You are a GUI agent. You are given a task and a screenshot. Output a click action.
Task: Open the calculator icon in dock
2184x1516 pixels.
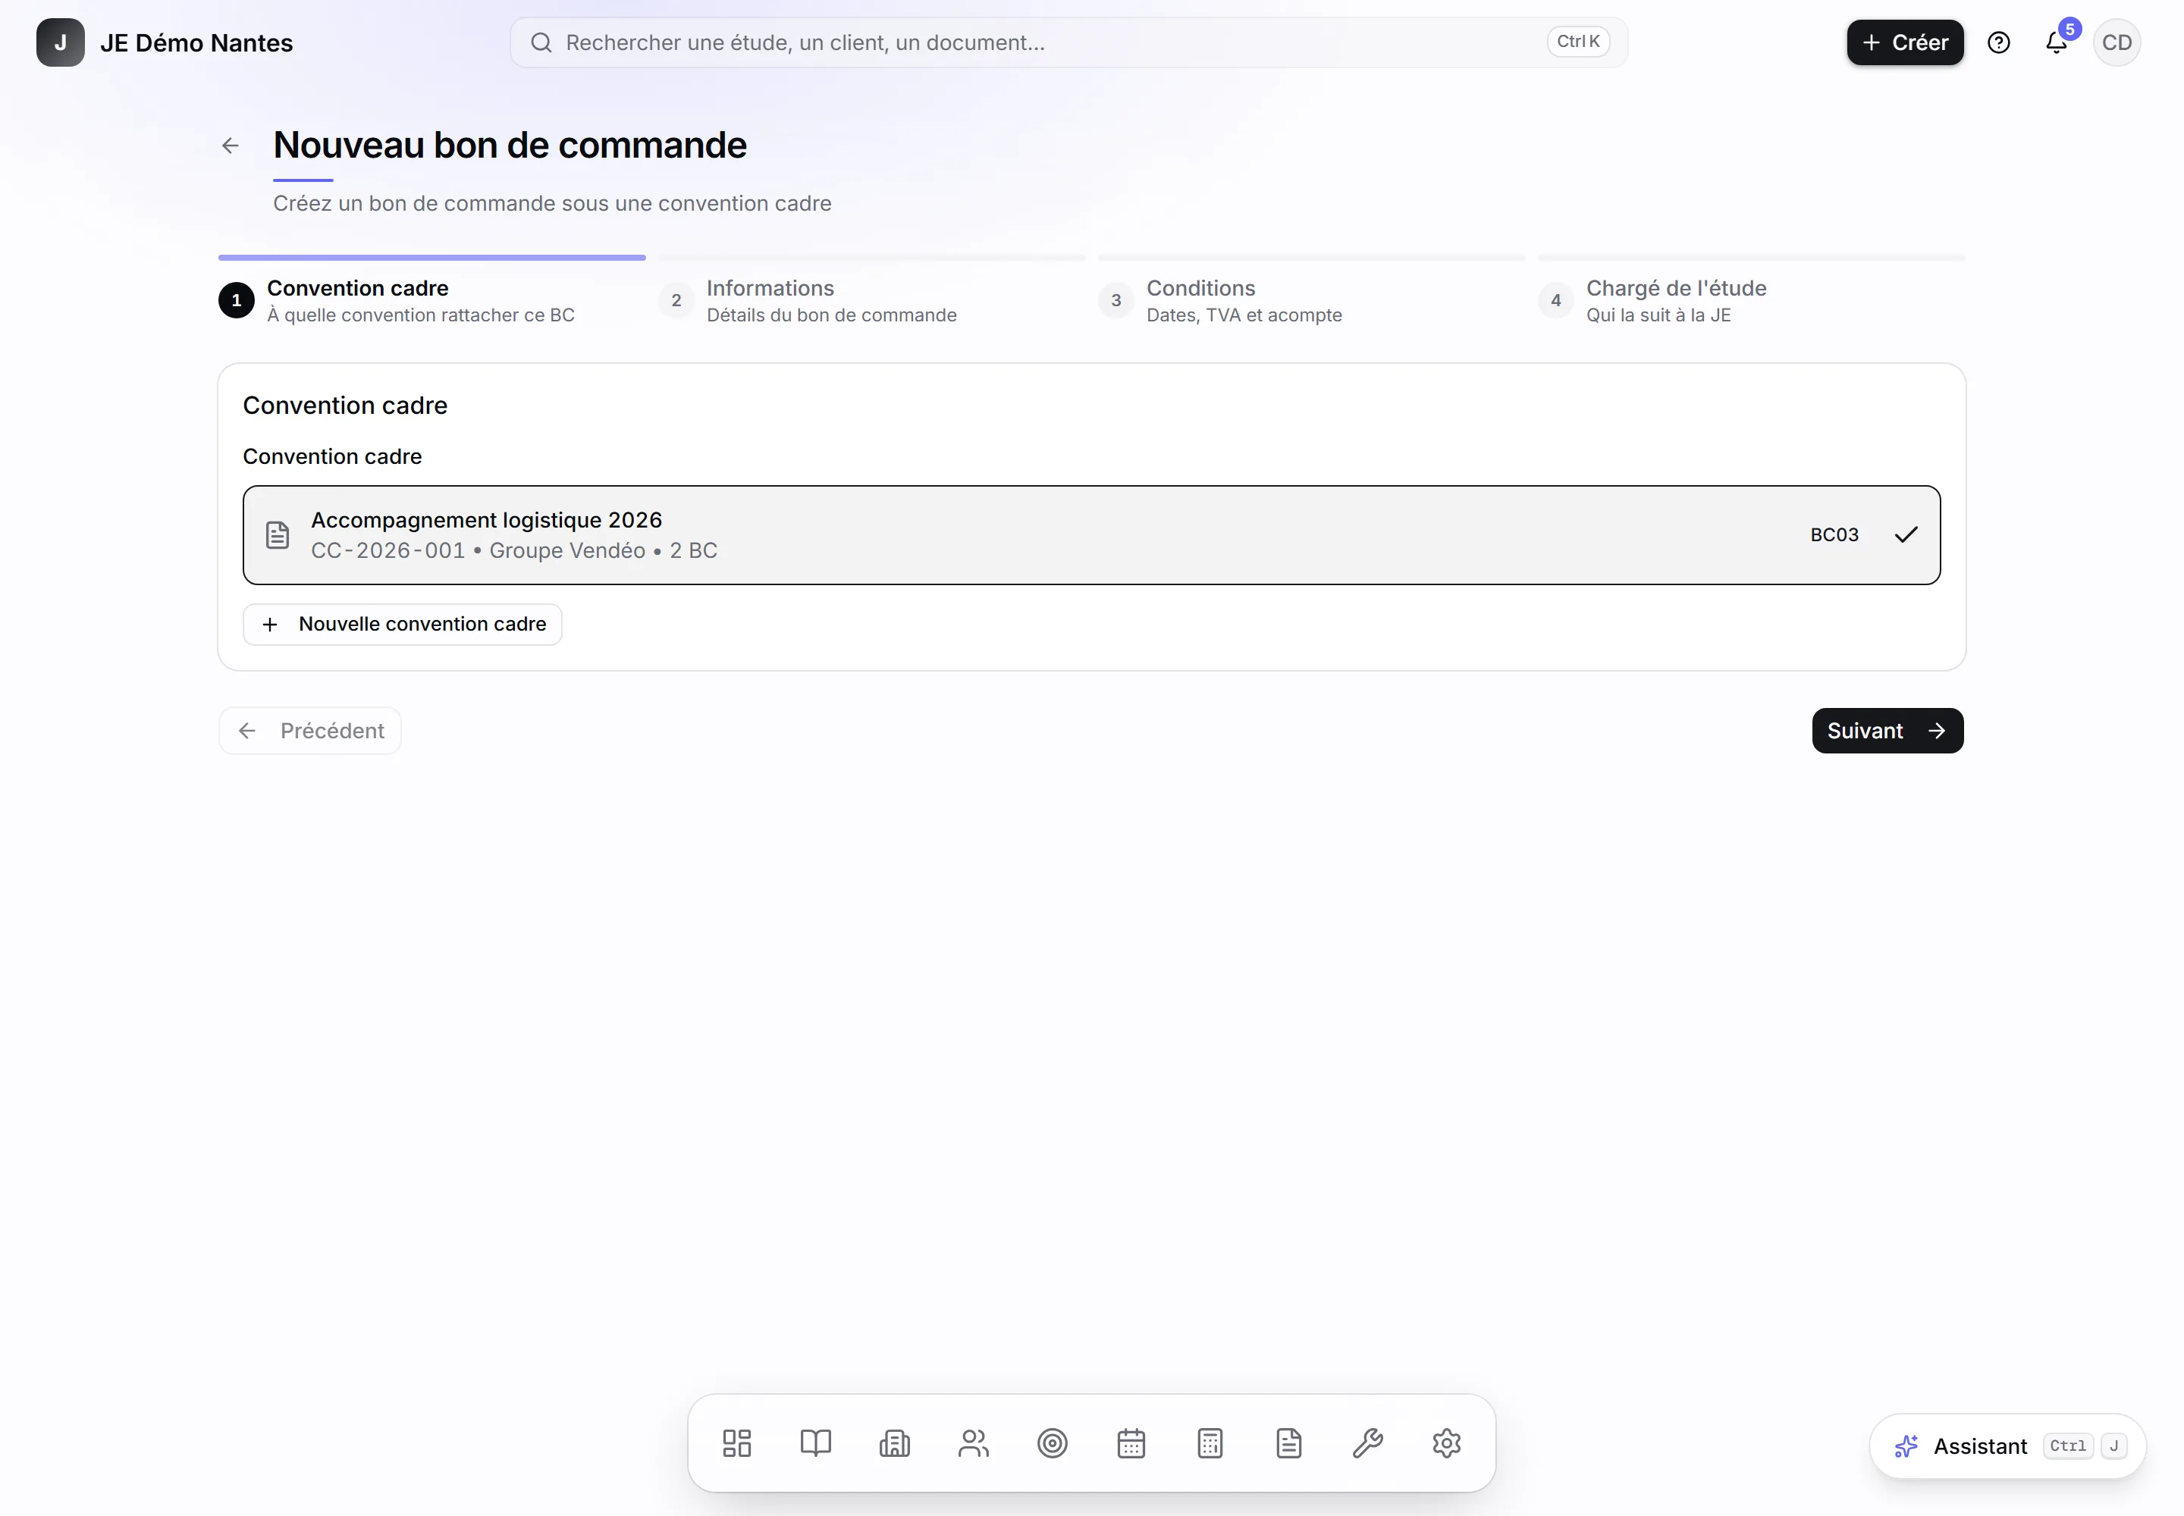(1210, 1443)
